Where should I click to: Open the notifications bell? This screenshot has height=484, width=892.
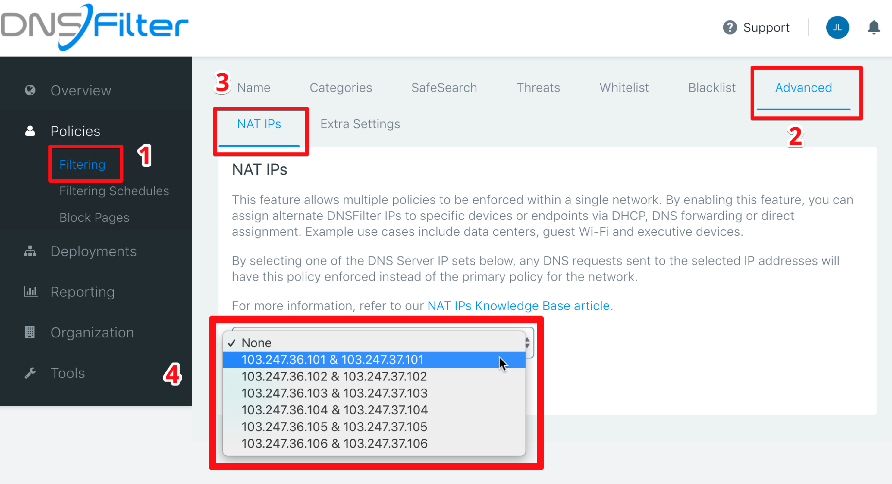pos(874,28)
